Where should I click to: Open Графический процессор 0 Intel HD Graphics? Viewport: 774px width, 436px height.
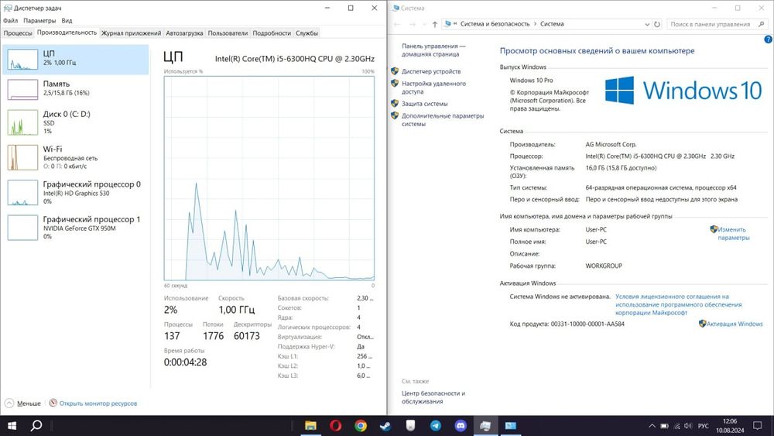click(x=76, y=192)
